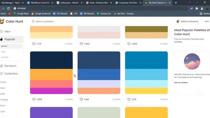Open the Gold tag
210x118 pixels.
click(3, 94)
